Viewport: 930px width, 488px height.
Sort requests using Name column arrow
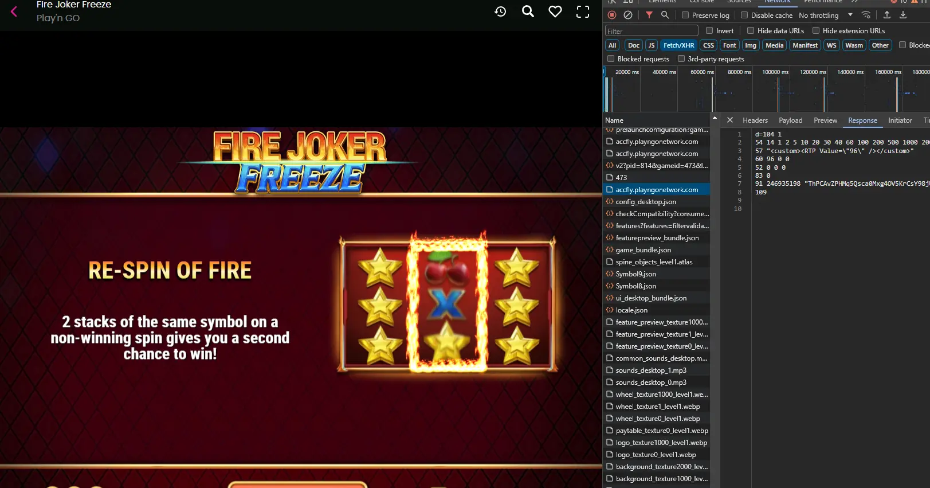pos(715,118)
